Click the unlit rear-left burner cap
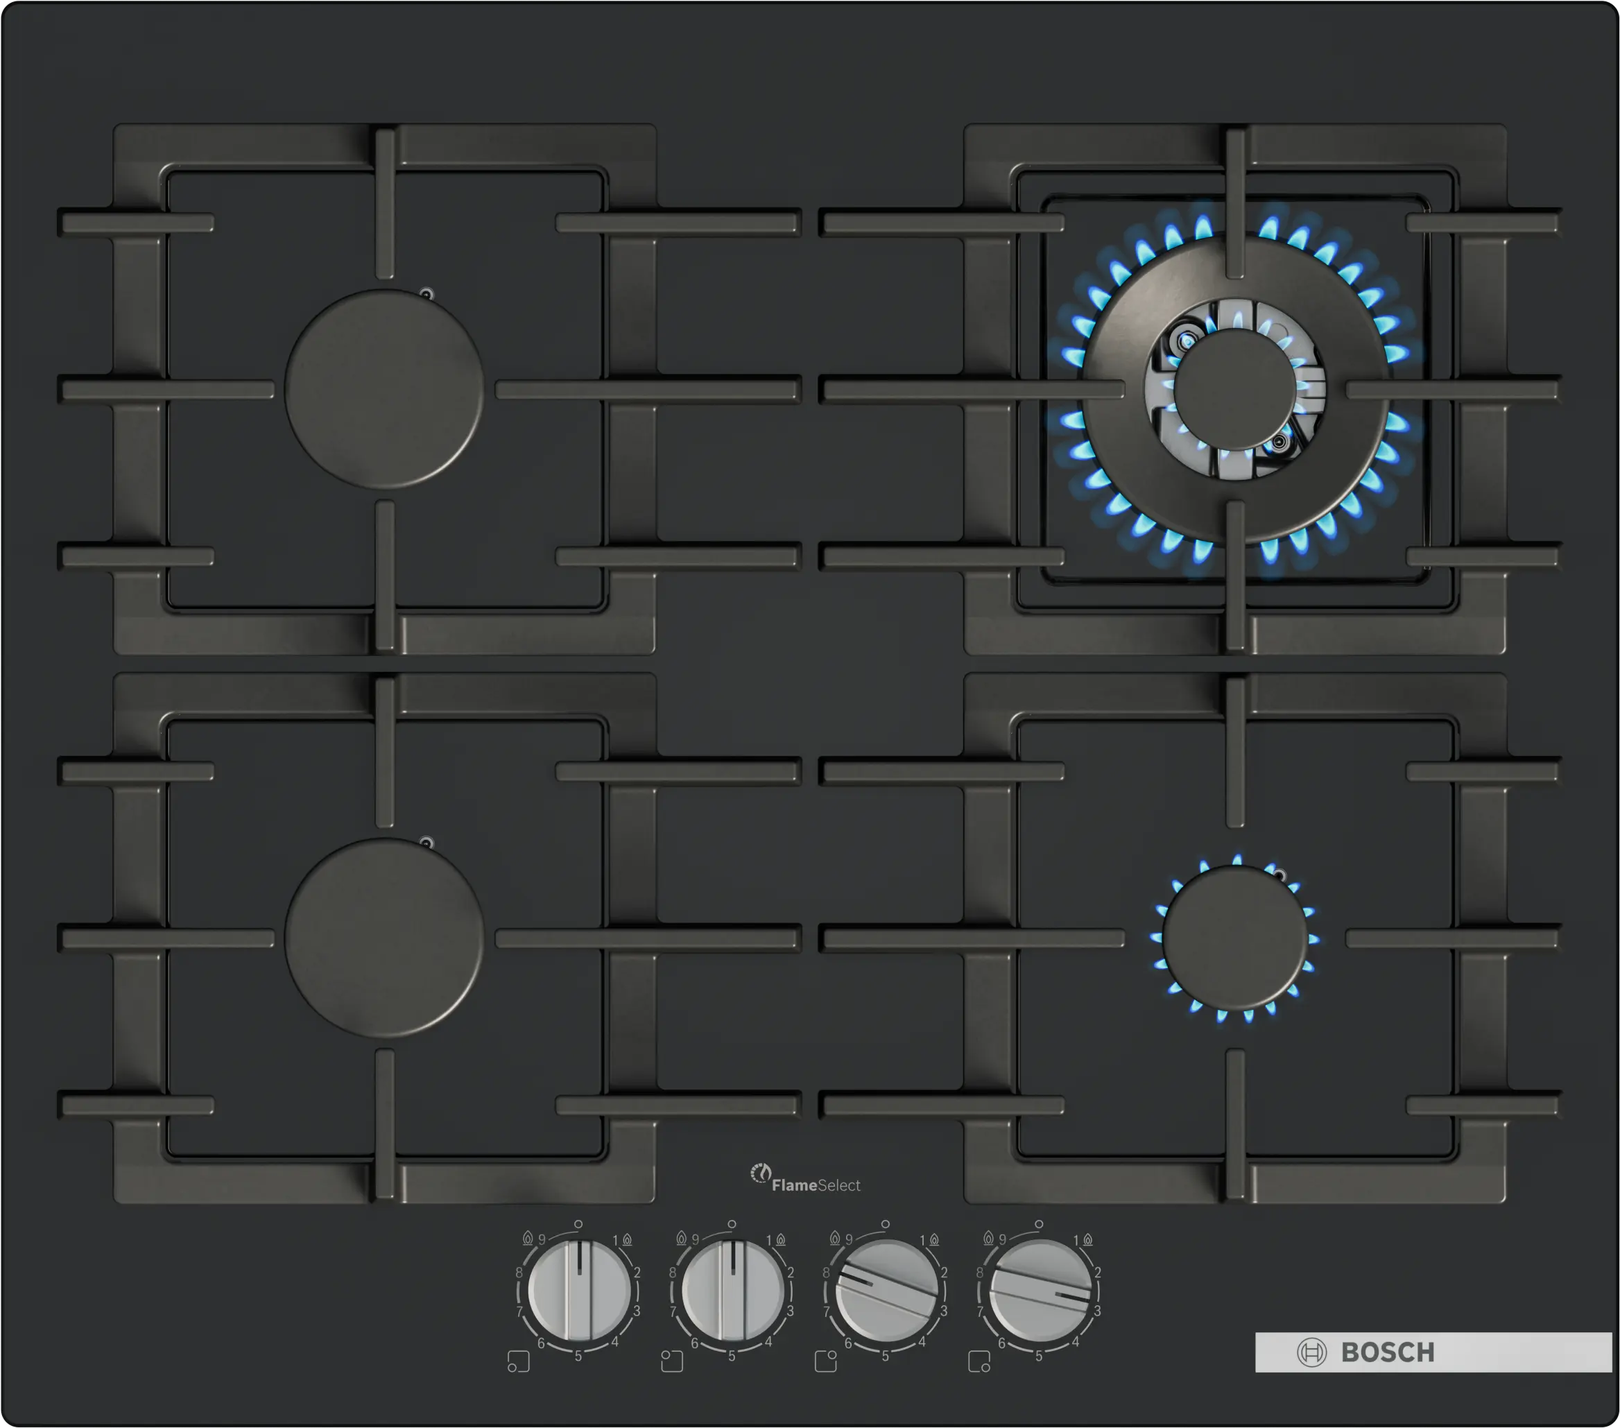This screenshot has height=1428, width=1620. (x=384, y=388)
